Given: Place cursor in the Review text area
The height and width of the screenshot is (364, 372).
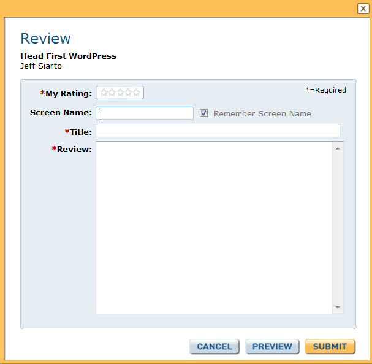Looking at the screenshot, I should [x=214, y=227].
